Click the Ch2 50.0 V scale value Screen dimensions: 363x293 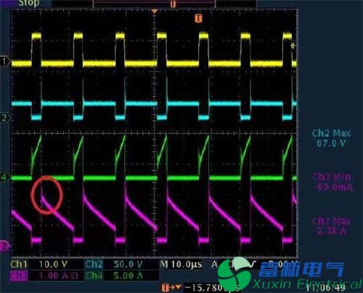(x=128, y=264)
